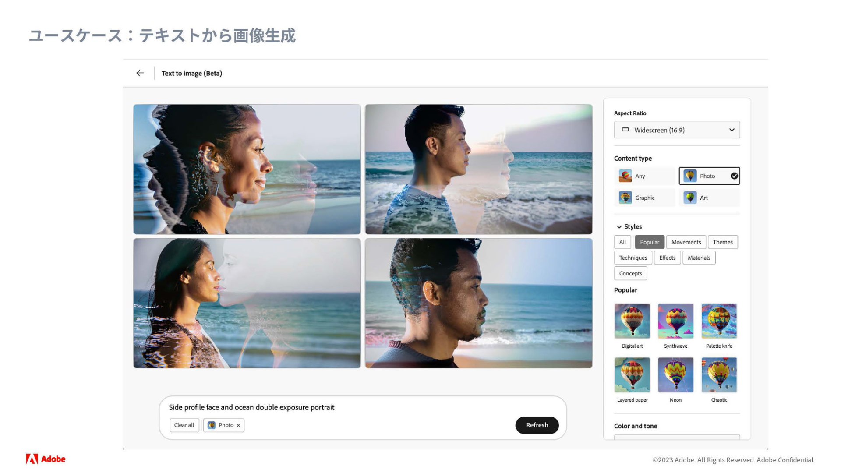Click the Clear all button
Screen dimensions: 841x473
point(184,425)
